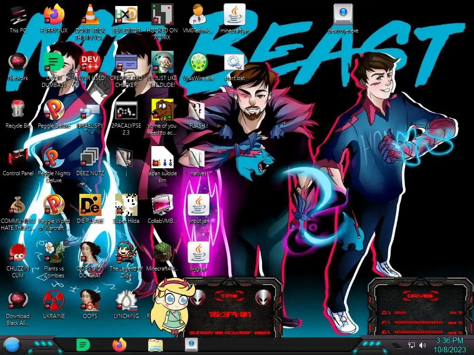Open the HxD hex editor desktop shortcut
Image resolution: width=474 pixels, height=355 pixels.
click(126, 19)
